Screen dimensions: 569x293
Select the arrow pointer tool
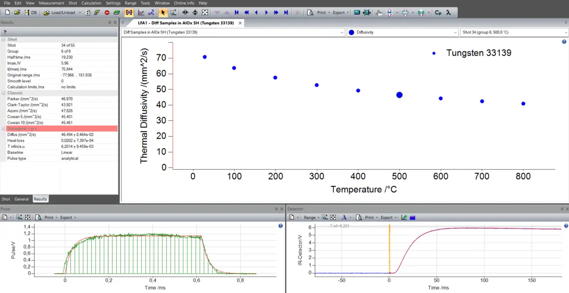[163, 12]
